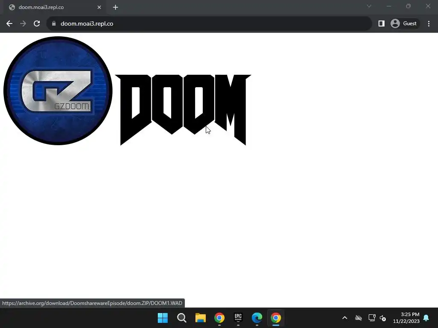Screen dimensions: 438x328
Task: Open network status tray icon
Action: coord(372,318)
